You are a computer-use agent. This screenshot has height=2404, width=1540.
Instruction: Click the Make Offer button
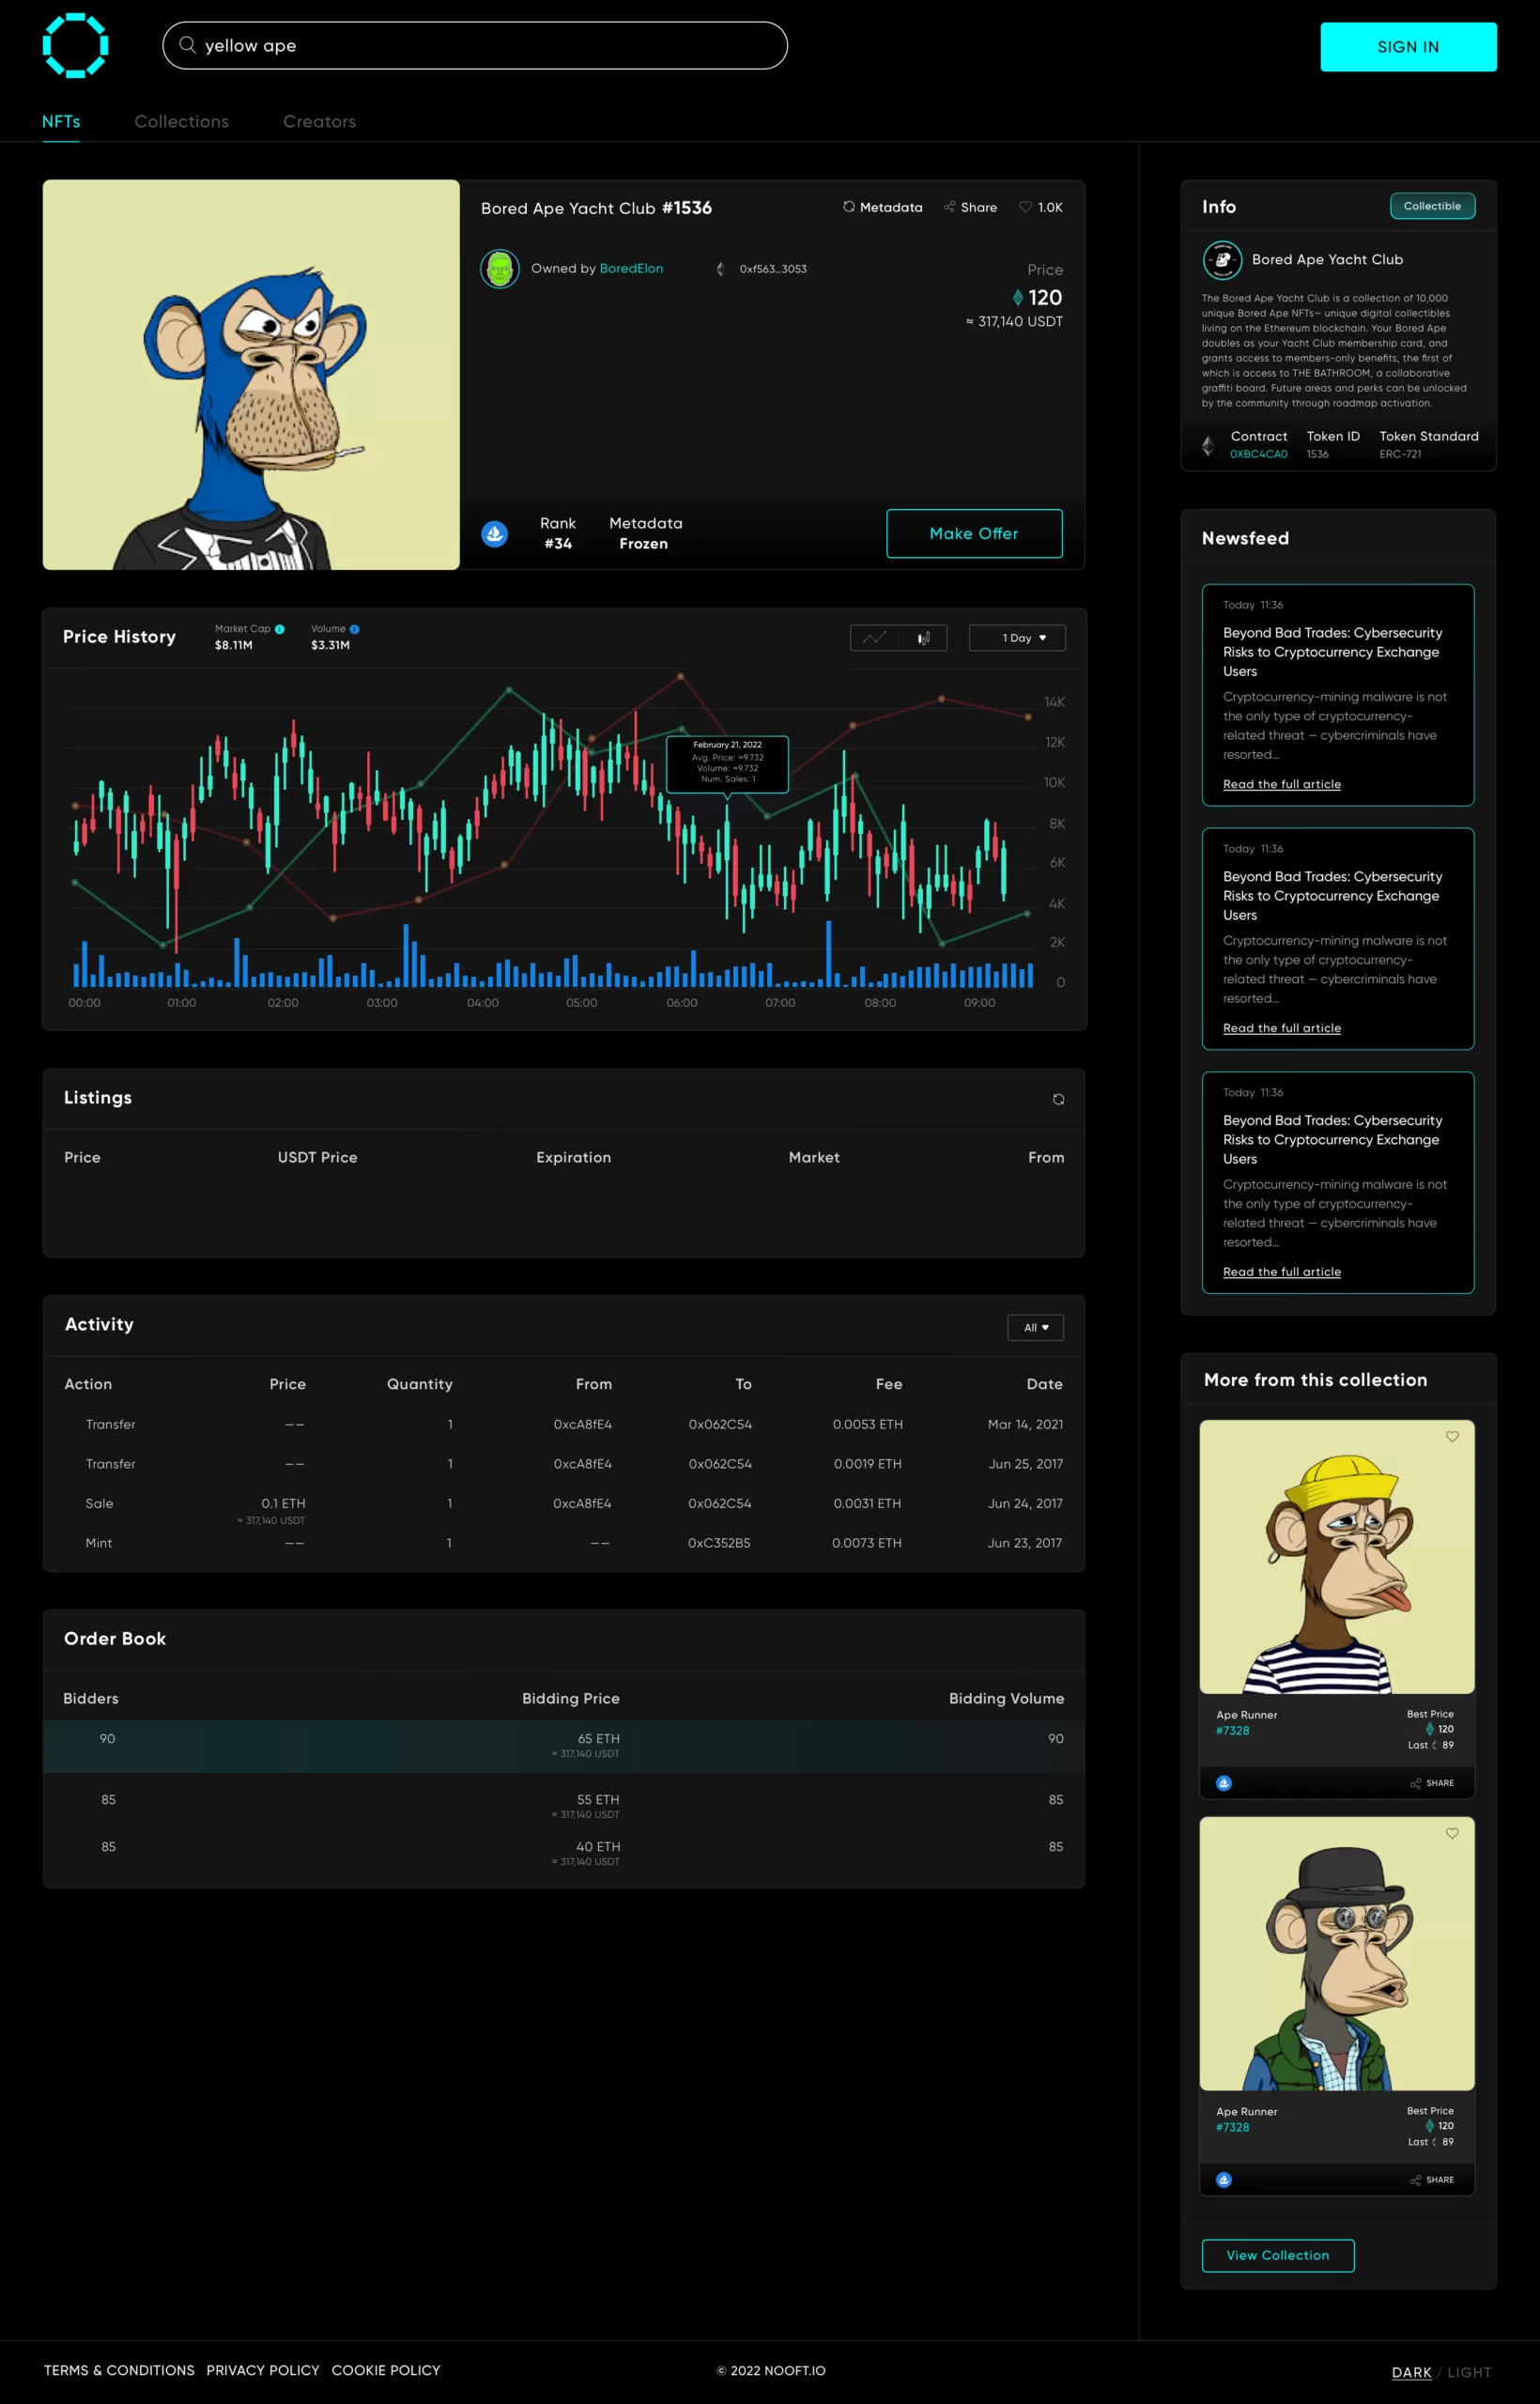tap(973, 534)
